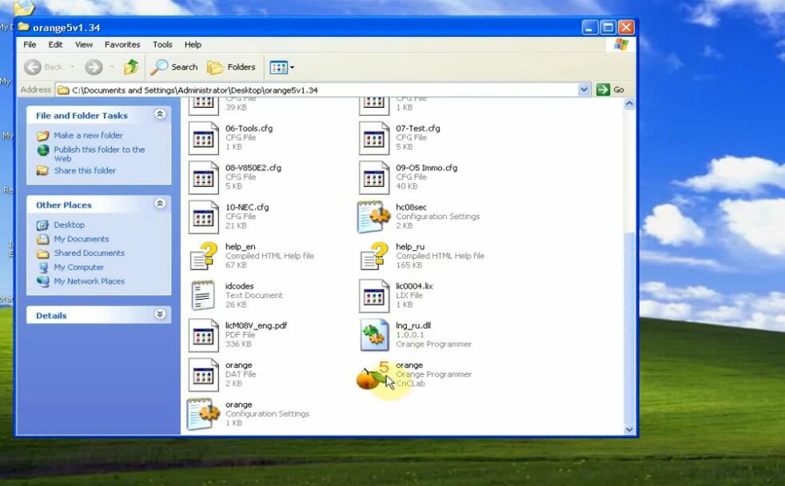
Task: Open My Computer in Other Places
Action: point(78,267)
